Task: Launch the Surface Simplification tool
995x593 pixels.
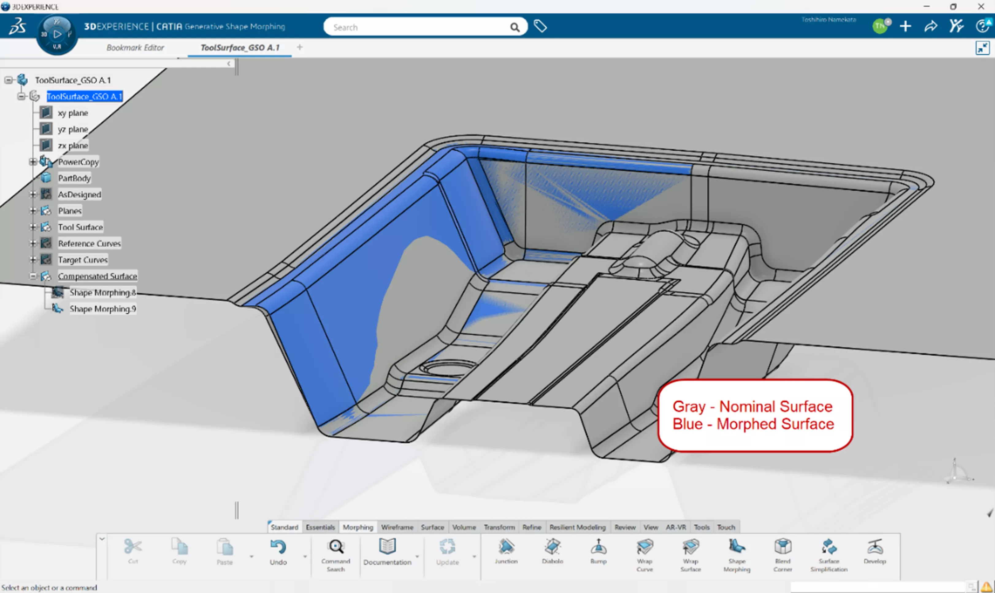Action: [829, 547]
